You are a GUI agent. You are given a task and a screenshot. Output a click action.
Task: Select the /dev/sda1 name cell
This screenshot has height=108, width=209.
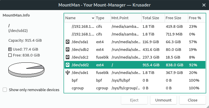coord(80,42)
